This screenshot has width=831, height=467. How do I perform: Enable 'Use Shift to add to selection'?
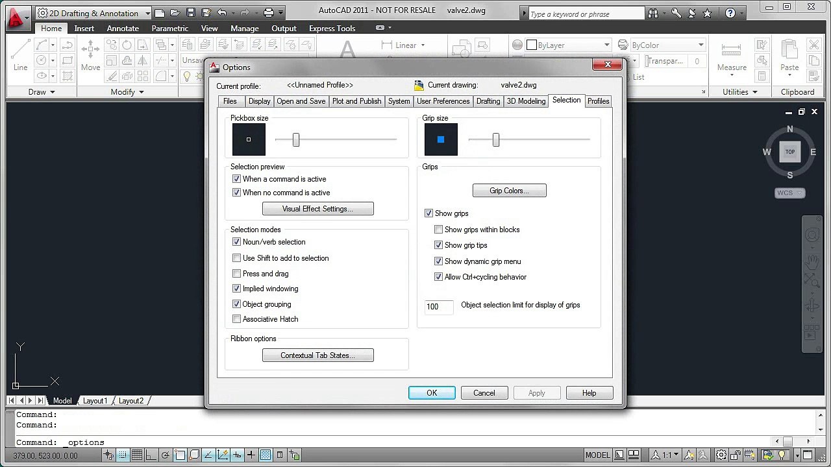point(236,258)
